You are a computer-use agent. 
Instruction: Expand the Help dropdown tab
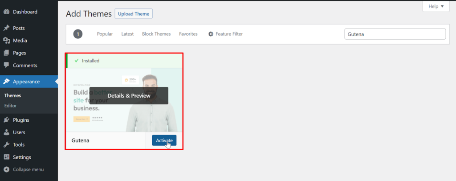click(x=436, y=6)
